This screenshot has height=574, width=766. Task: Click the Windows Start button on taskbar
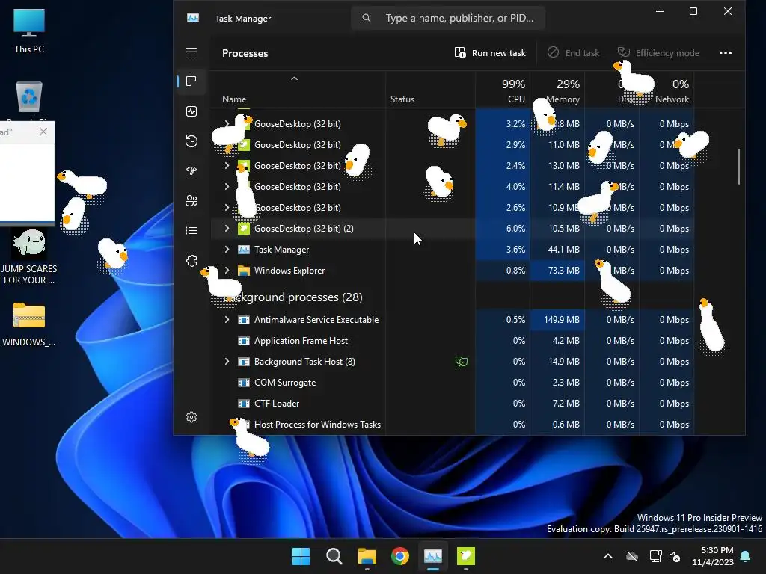tap(301, 556)
